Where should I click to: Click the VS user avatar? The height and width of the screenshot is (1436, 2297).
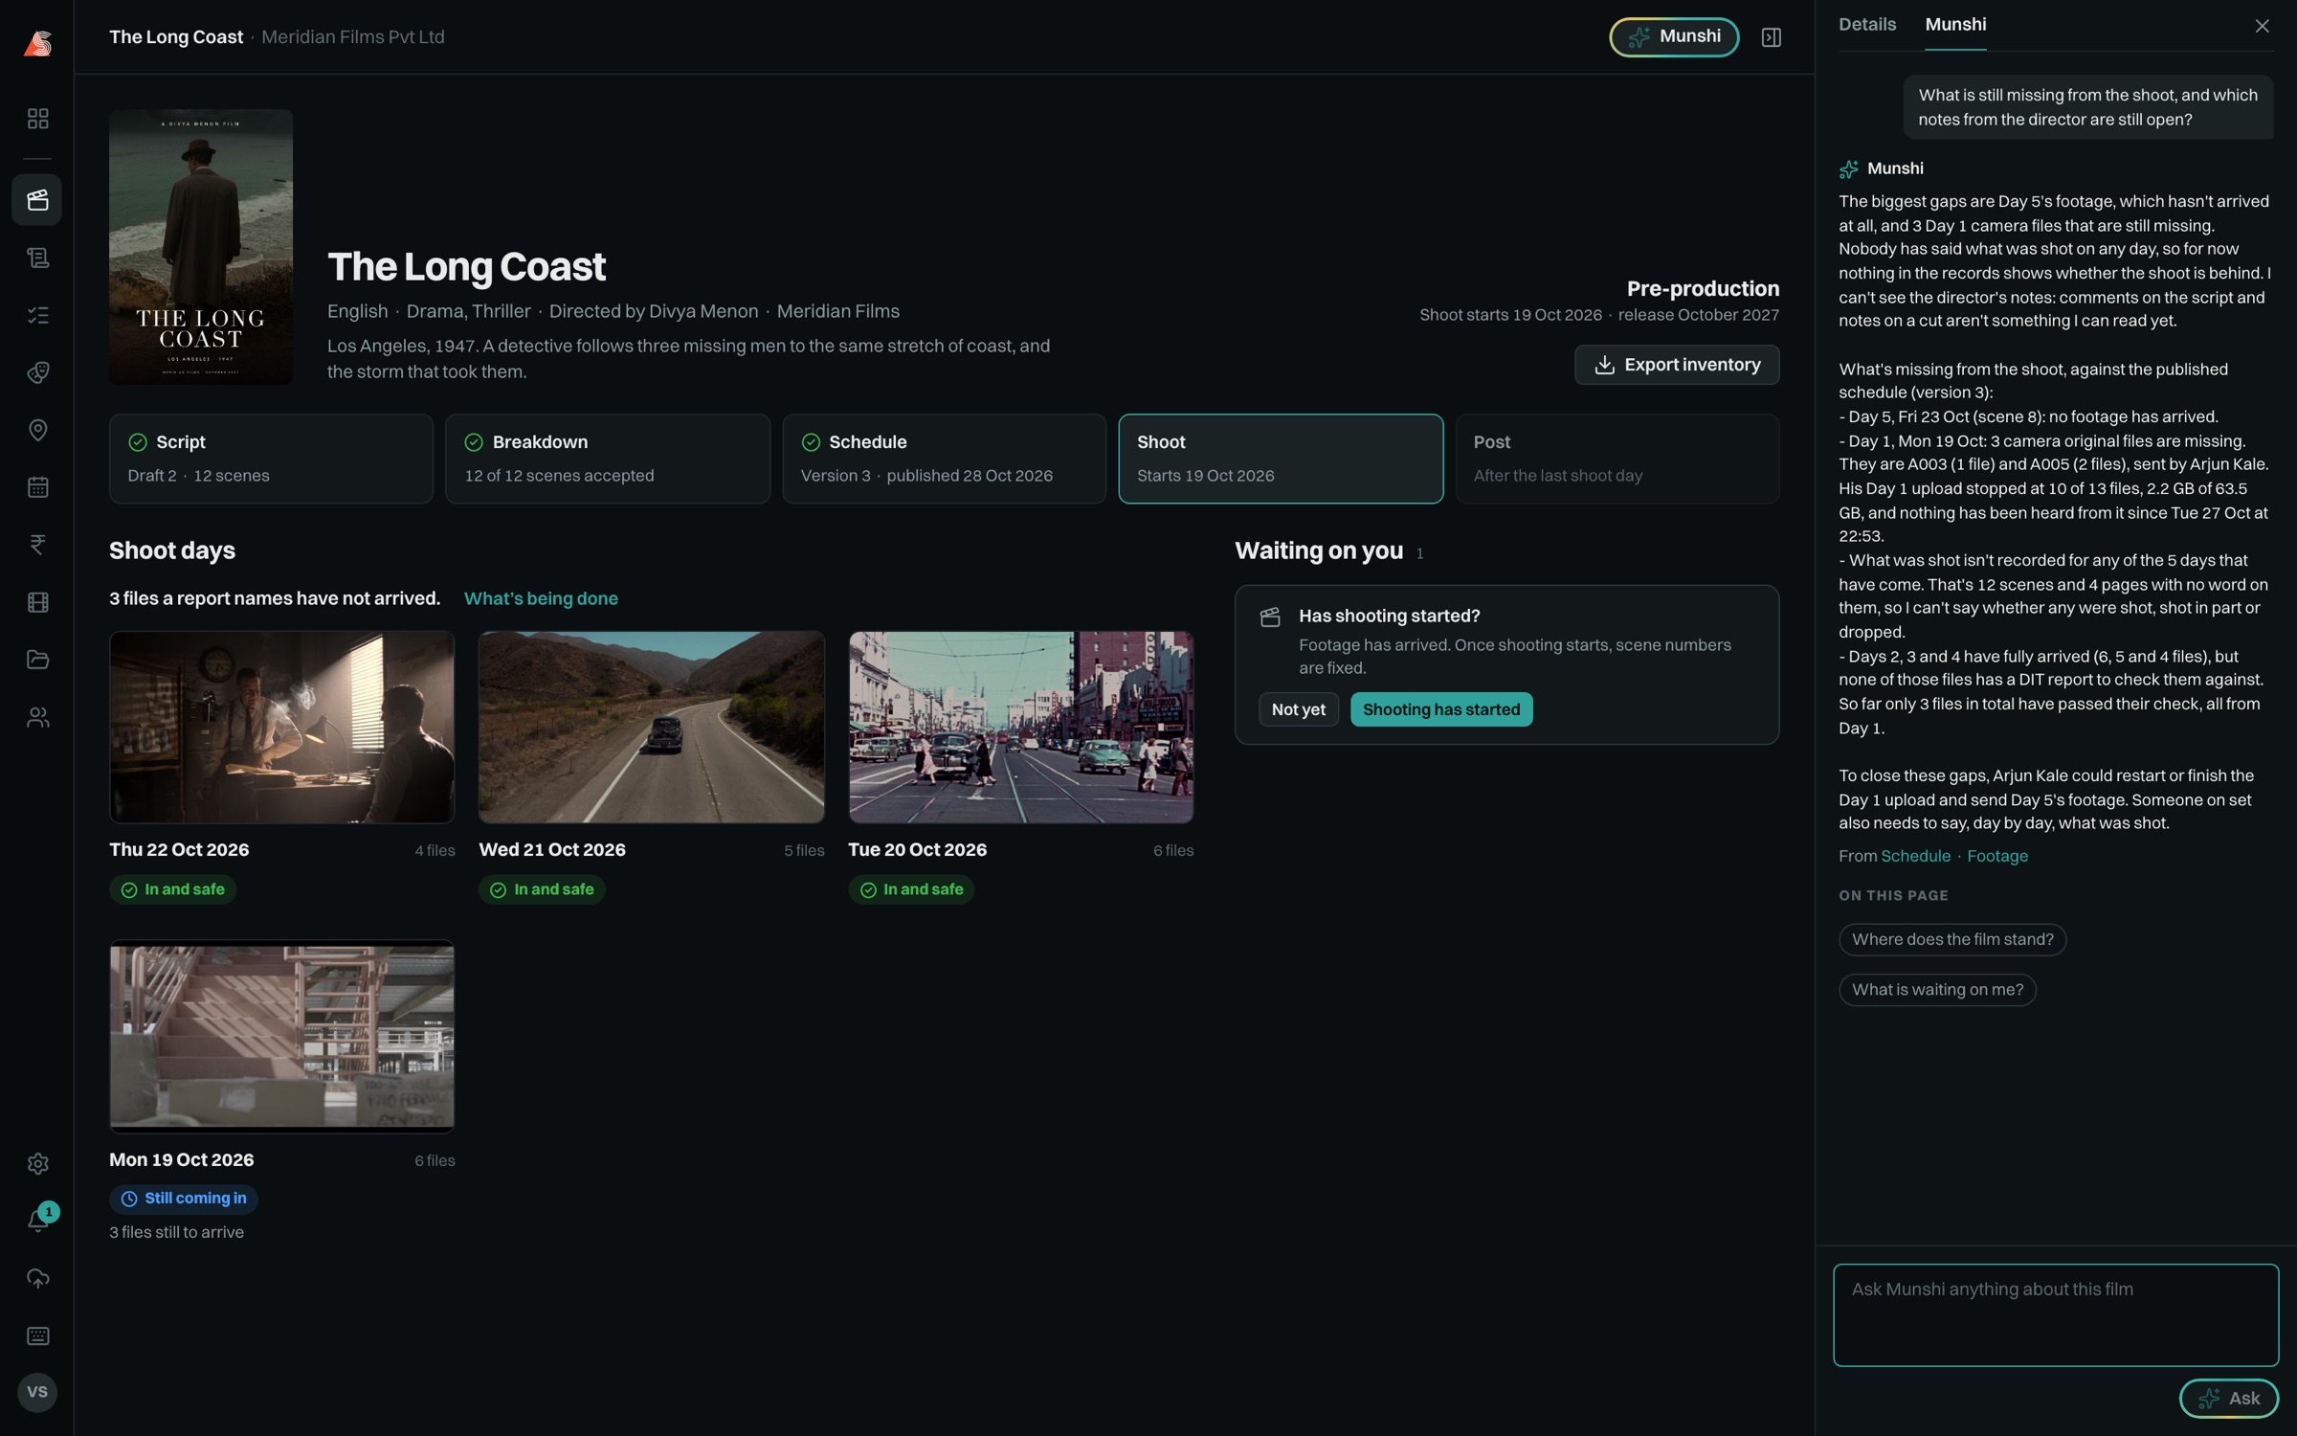[x=37, y=1392]
